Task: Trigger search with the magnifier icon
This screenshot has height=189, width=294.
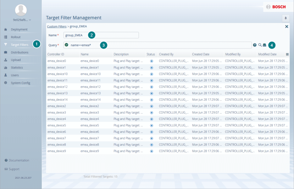Action: pos(260,45)
